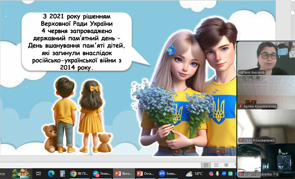
Task: Click the Zoom system tray icon
Action: pyautogui.click(x=224, y=174)
